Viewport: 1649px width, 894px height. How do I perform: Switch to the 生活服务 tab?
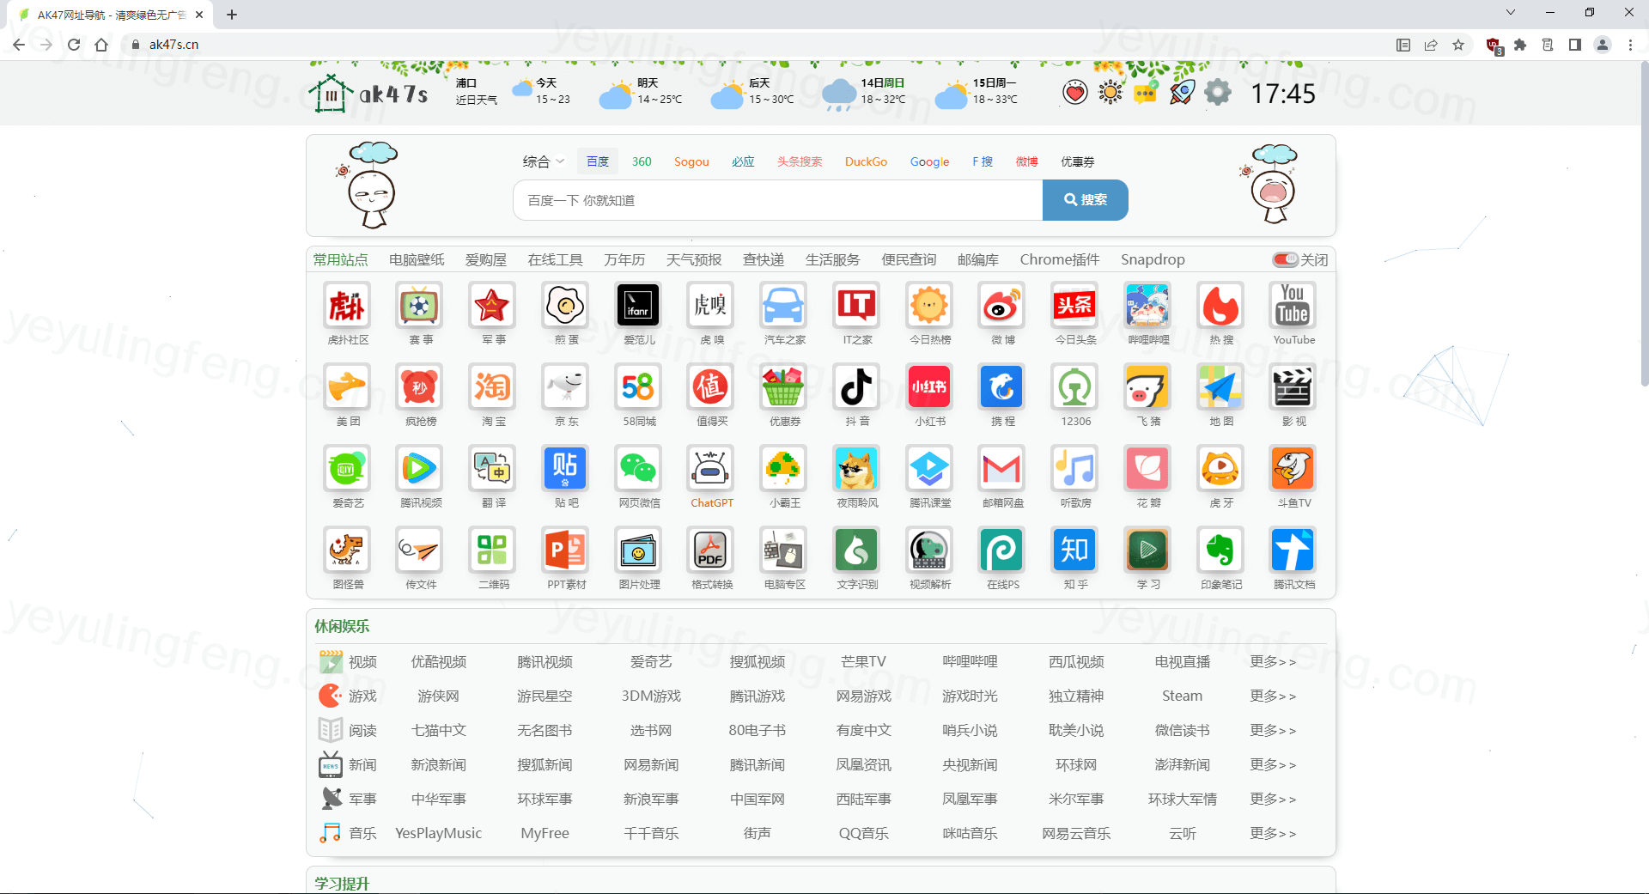833,259
